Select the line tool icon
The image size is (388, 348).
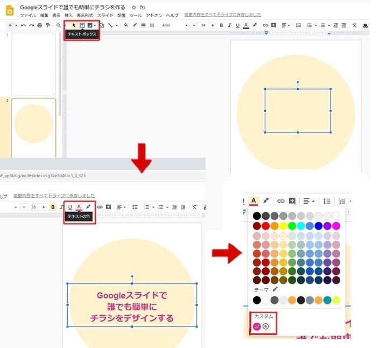pos(110,25)
